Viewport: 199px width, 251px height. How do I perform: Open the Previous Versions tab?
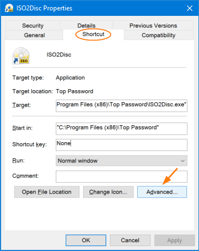(x=153, y=26)
